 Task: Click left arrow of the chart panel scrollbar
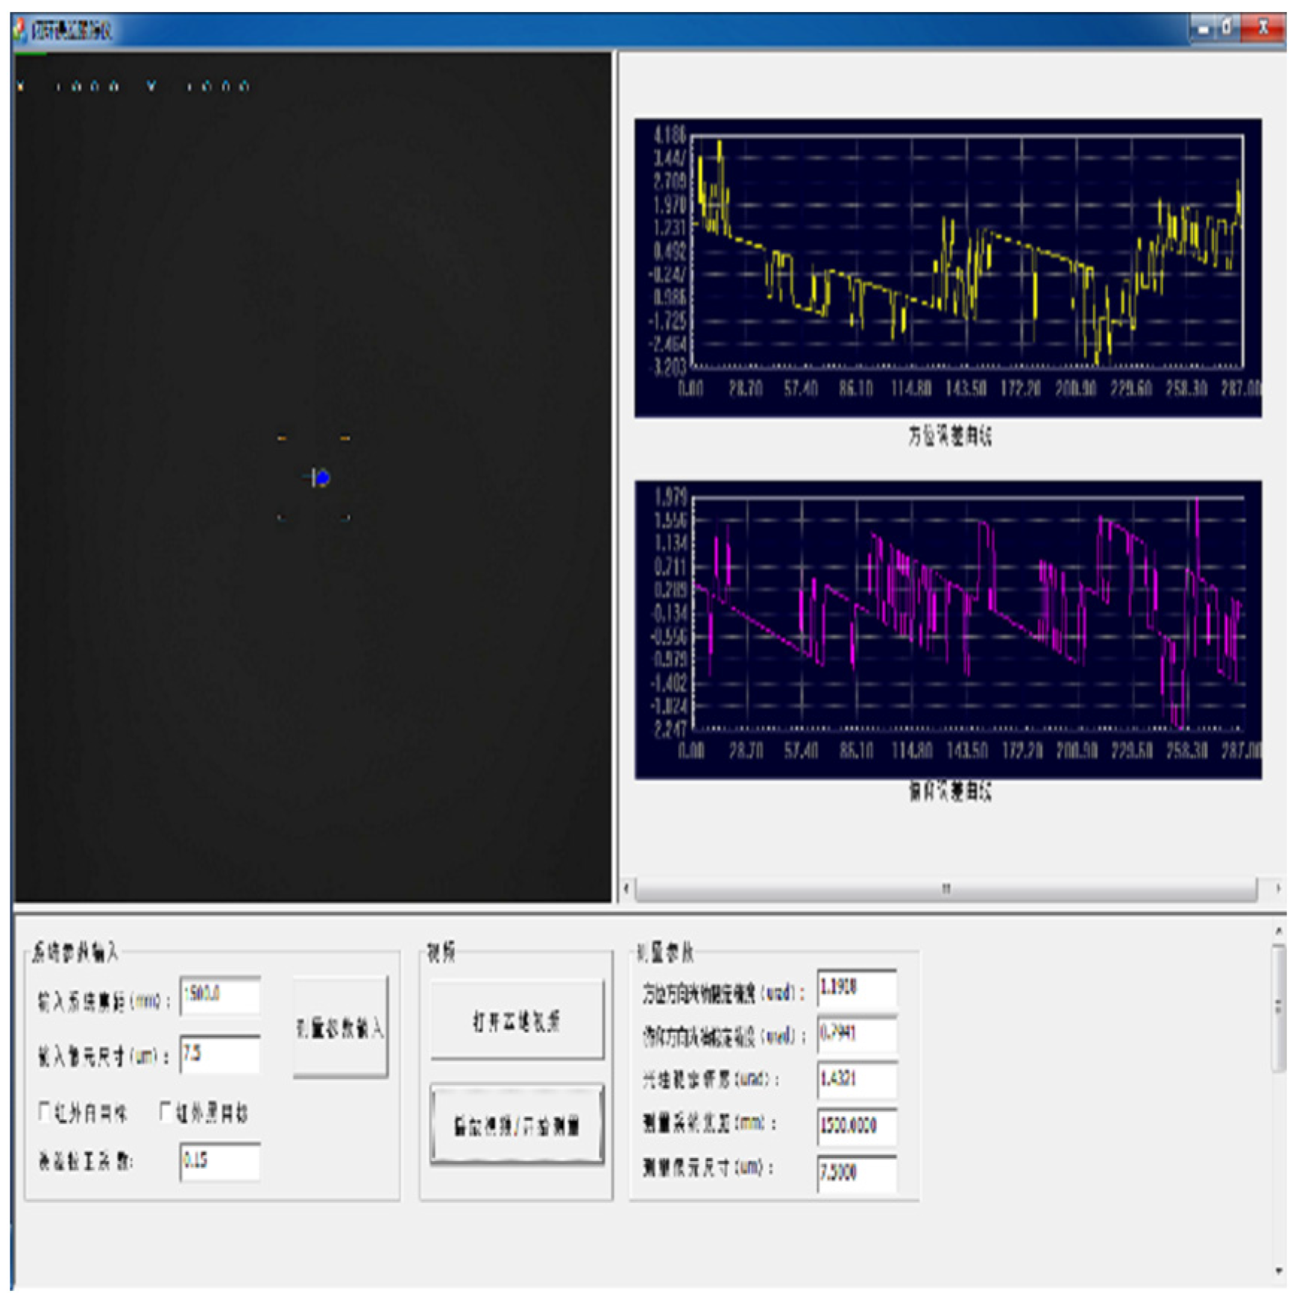(x=626, y=888)
